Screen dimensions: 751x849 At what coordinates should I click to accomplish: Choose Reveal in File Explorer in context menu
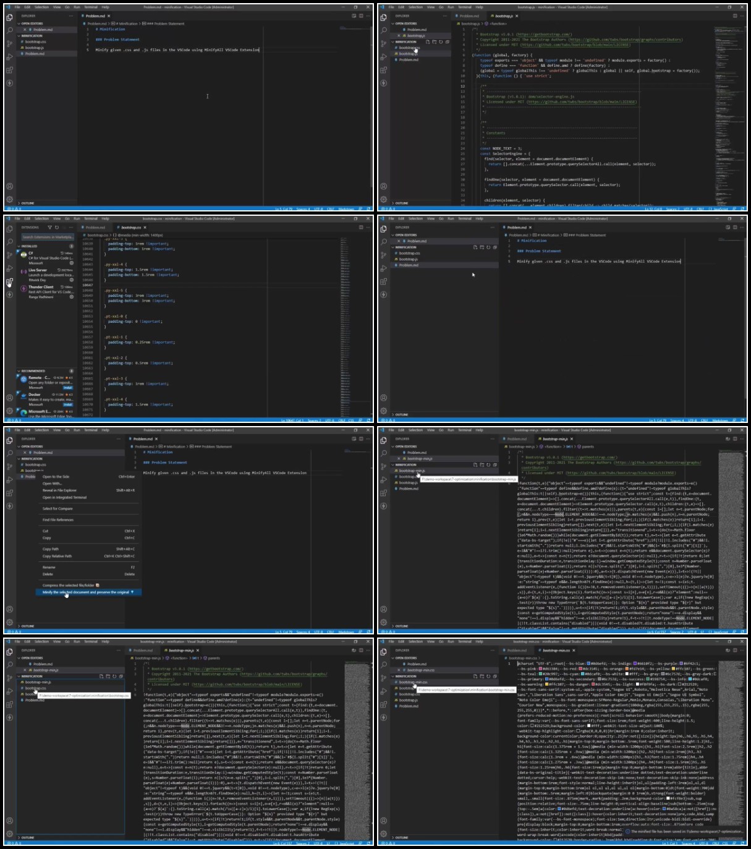[x=88, y=490]
